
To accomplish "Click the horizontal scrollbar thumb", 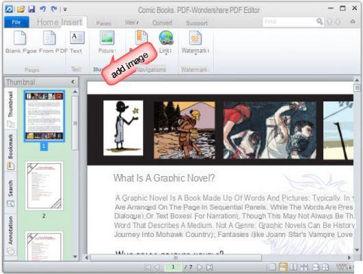I will [176, 258].
